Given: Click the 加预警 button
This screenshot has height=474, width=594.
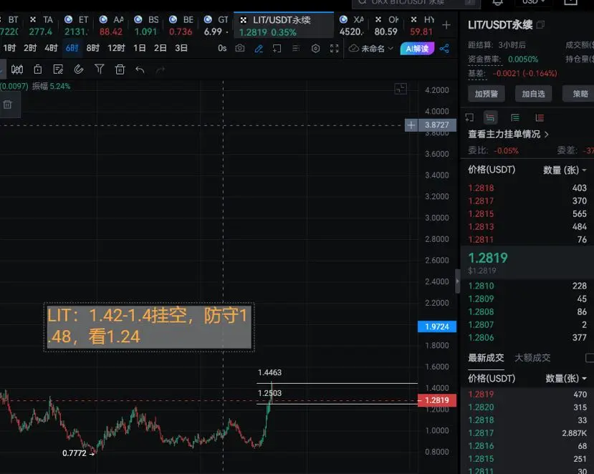Looking at the screenshot, I should pyautogui.click(x=486, y=94).
